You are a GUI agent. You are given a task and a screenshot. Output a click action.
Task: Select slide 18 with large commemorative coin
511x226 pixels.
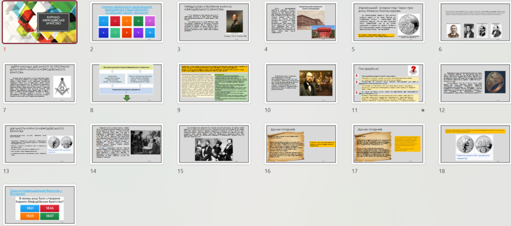[475, 144]
